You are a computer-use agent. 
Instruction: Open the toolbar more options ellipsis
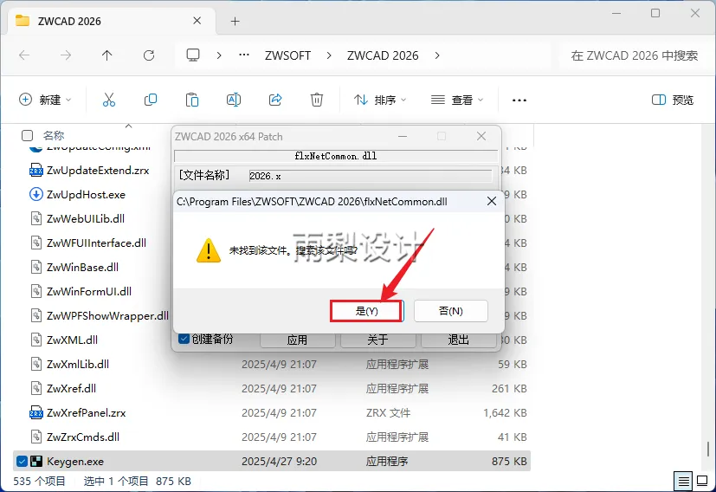[x=519, y=100]
